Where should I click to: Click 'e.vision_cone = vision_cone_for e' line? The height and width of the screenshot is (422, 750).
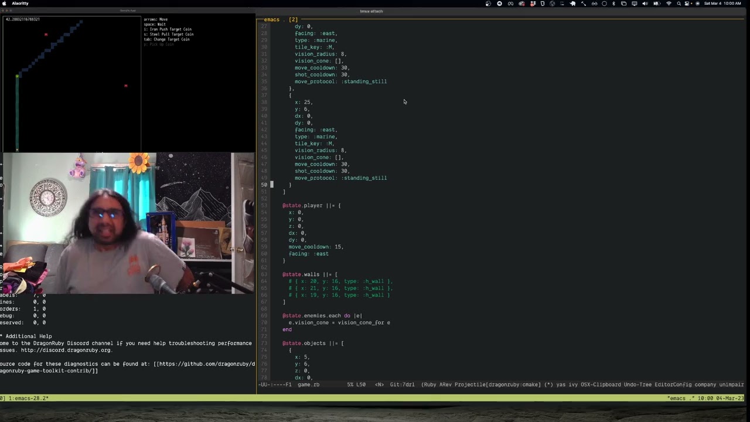[339, 322]
